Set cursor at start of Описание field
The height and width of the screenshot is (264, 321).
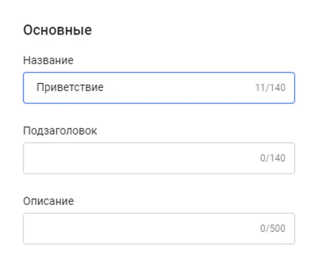pyautogui.click(x=37, y=229)
